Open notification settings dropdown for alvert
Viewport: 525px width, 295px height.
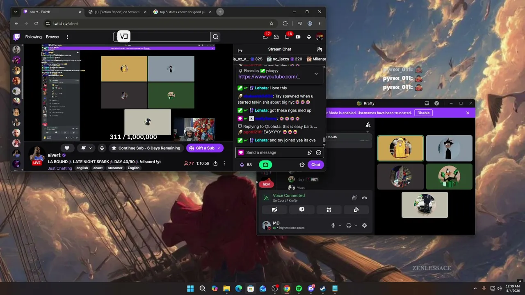86,148
